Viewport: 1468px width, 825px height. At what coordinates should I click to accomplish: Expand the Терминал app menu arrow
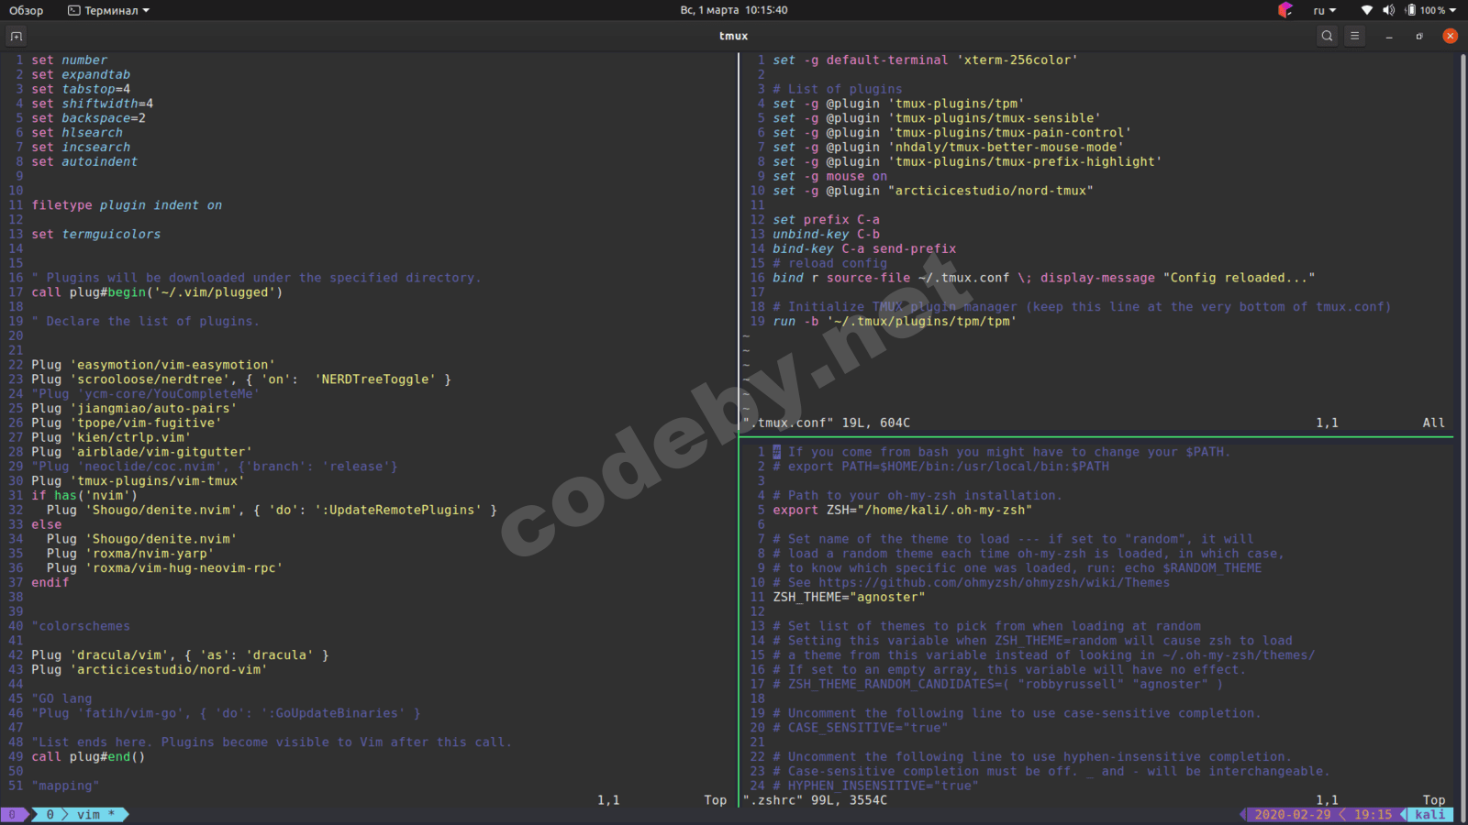point(147,11)
